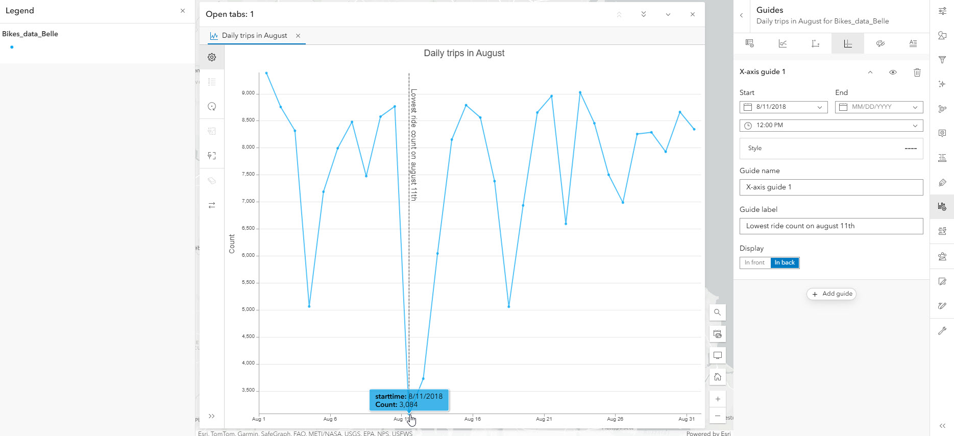
Task: Click the Guide label input field
Action: pyautogui.click(x=831, y=226)
